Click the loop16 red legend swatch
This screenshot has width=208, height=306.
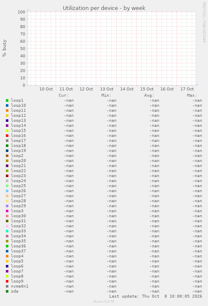(x=7, y=136)
